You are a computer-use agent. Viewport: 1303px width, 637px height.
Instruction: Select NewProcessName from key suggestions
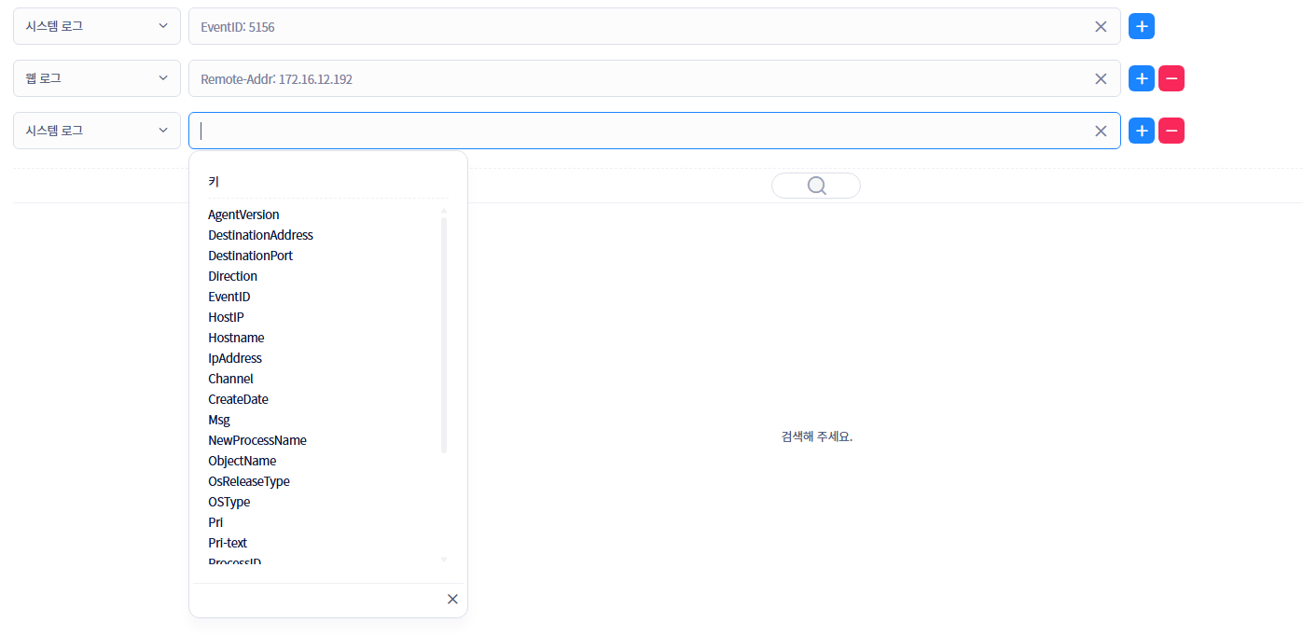(256, 440)
